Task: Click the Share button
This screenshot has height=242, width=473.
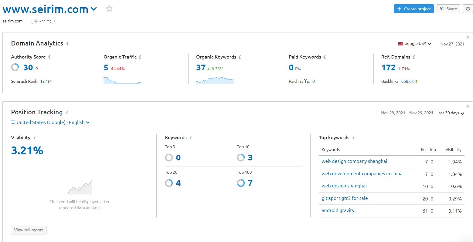Action: coord(448,9)
